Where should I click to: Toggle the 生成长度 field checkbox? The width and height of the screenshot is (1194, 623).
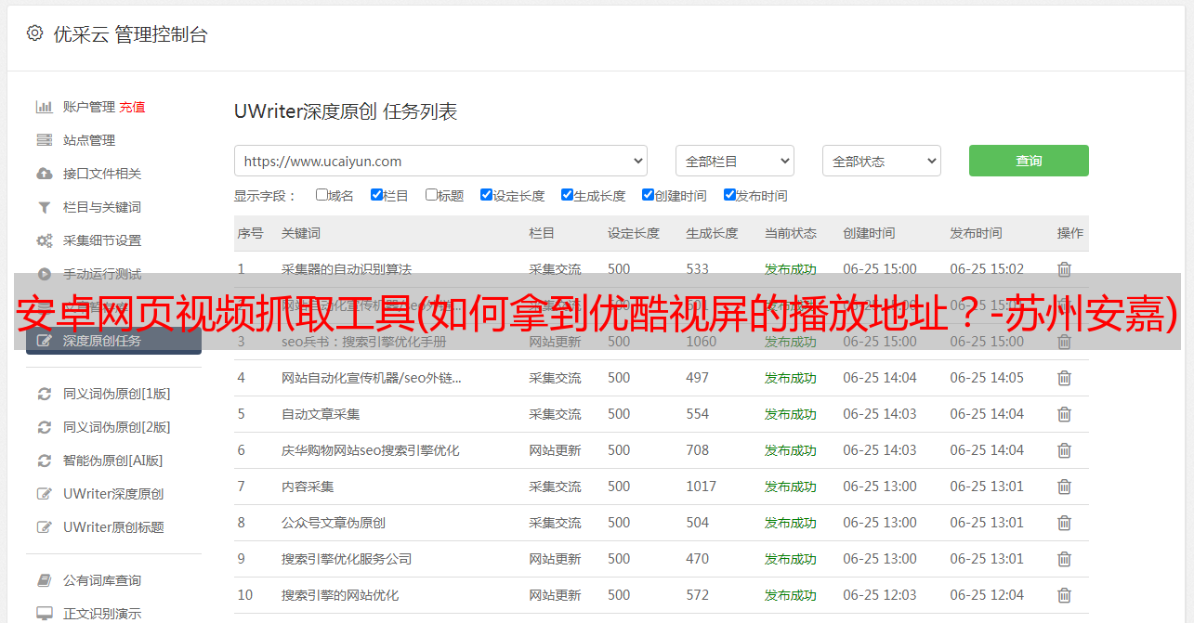[x=567, y=195]
